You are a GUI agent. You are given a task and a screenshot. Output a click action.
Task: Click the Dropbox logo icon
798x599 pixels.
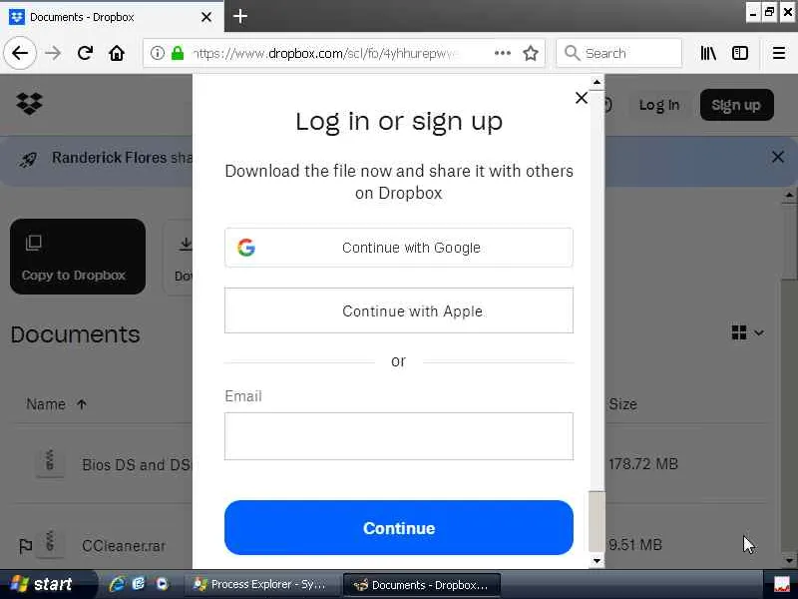29,104
